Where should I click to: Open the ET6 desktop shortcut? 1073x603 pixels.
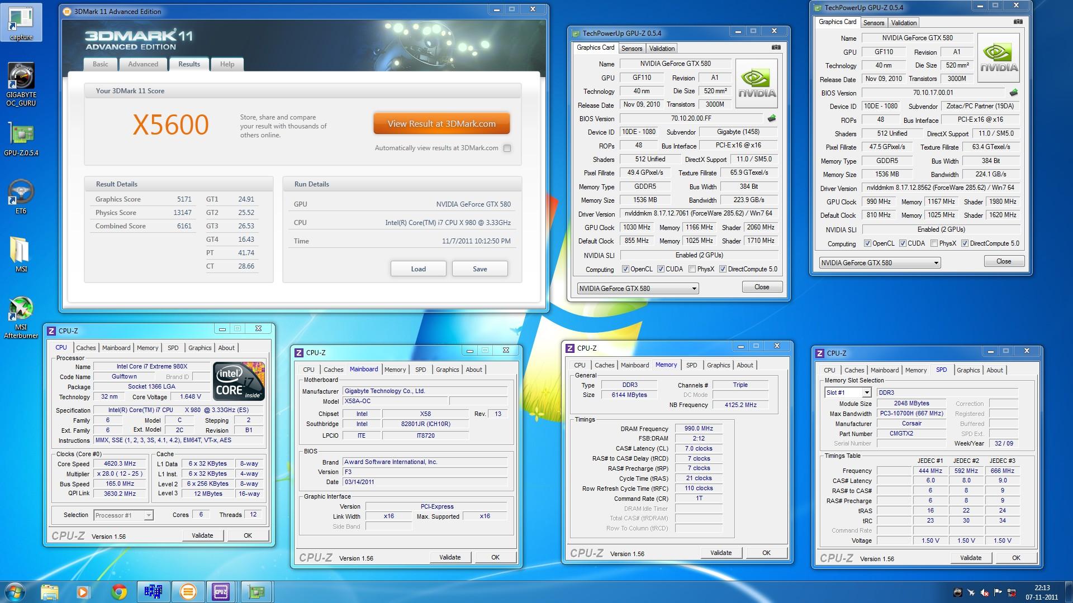21,197
